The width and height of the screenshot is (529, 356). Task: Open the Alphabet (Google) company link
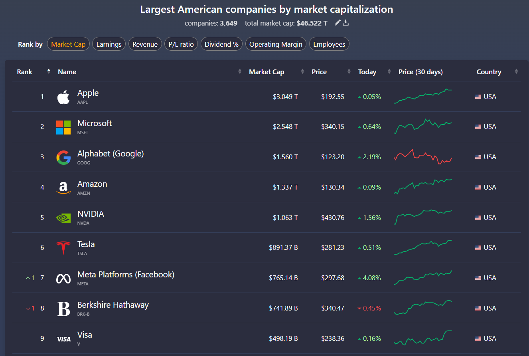pyautogui.click(x=111, y=154)
